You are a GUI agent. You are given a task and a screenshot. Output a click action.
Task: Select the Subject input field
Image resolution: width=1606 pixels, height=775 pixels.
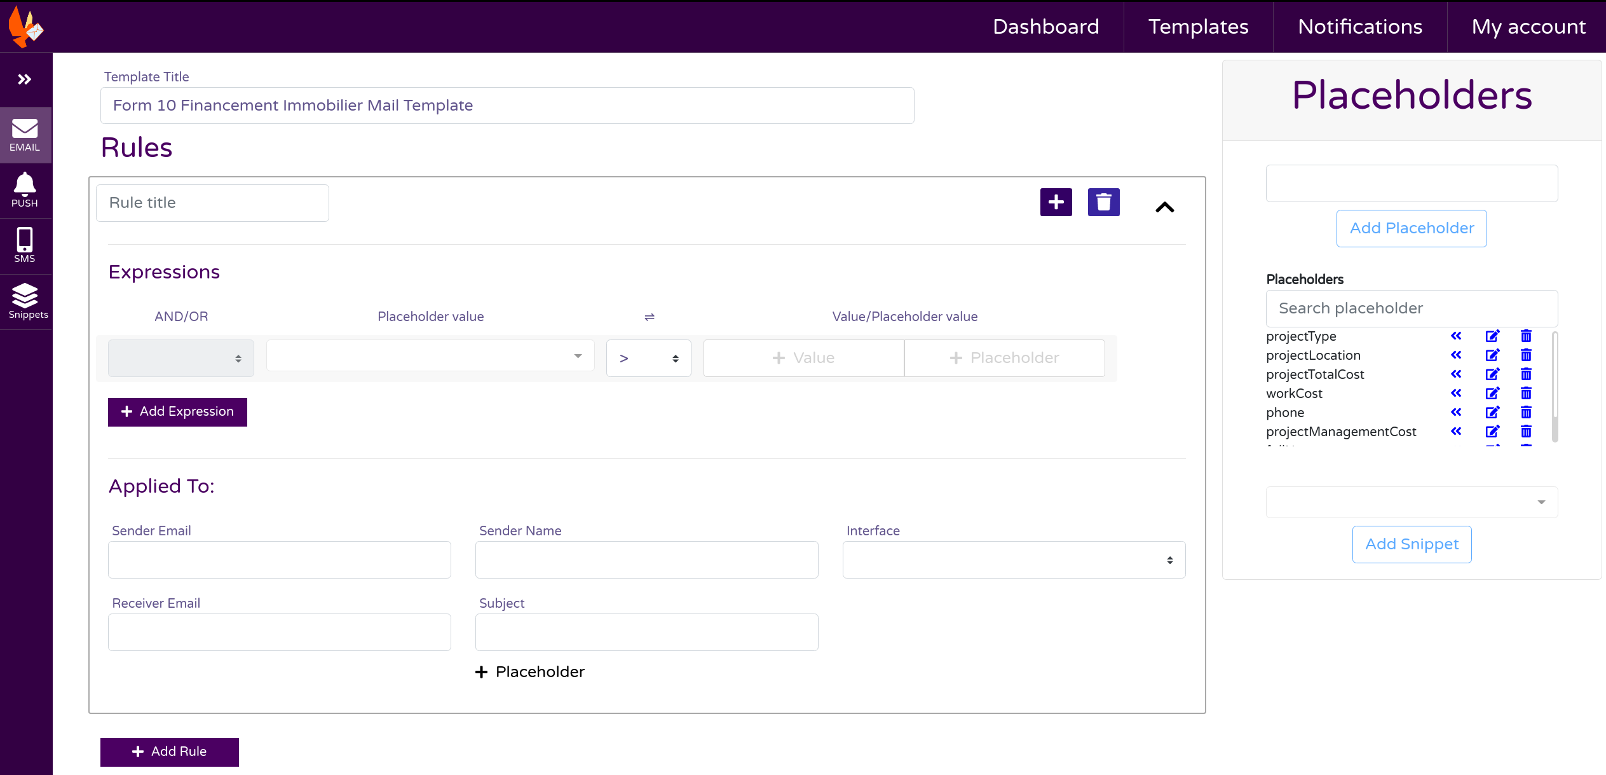pos(646,631)
